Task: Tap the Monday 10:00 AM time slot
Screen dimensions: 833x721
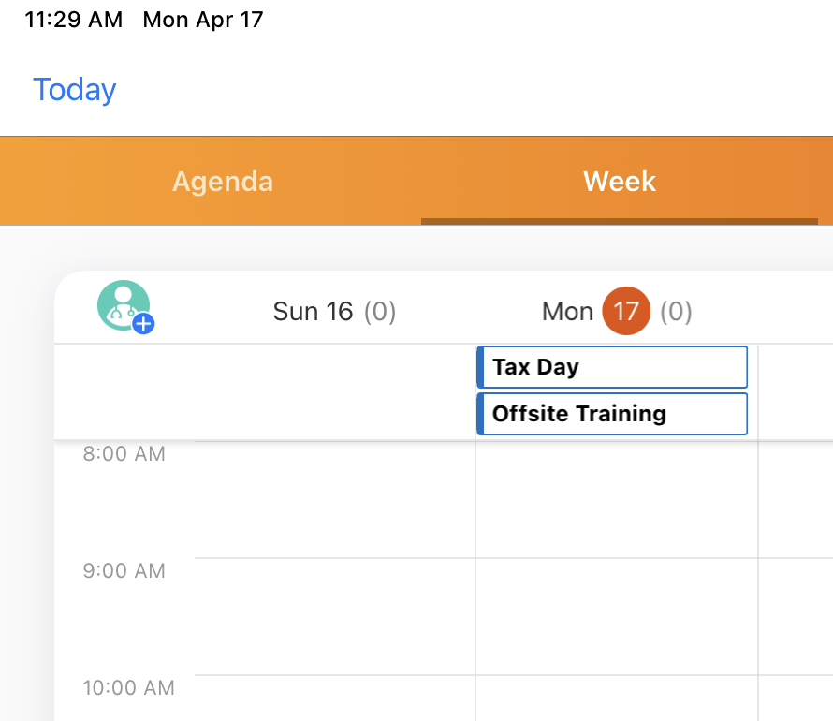Action: pyautogui.click(x=617, y=698)
